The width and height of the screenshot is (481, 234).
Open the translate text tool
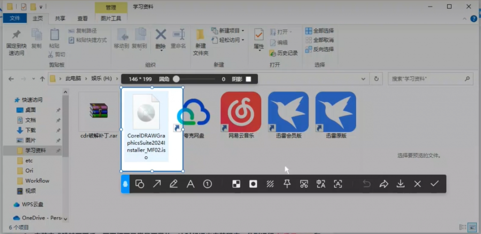(321, 184)
